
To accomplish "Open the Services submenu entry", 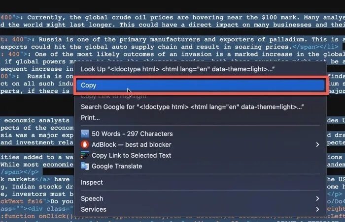I will 200,210.
